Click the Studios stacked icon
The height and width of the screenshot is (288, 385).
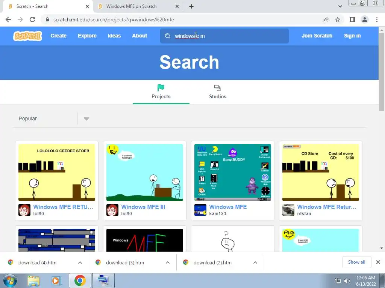(218, 88)
